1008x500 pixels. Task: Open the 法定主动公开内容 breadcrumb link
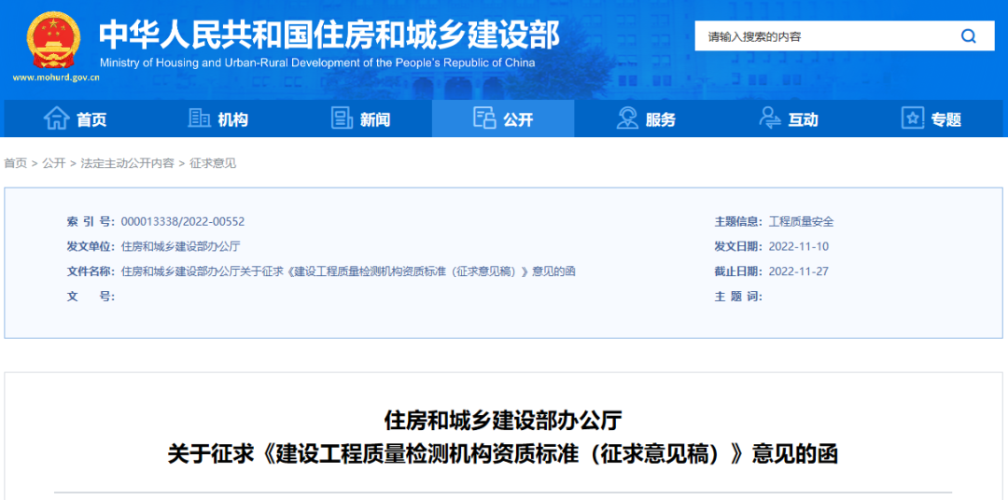[127, 163]
